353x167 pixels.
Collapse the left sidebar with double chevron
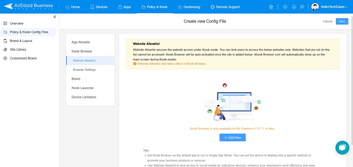pyautogui.click(x=55, y=17)
